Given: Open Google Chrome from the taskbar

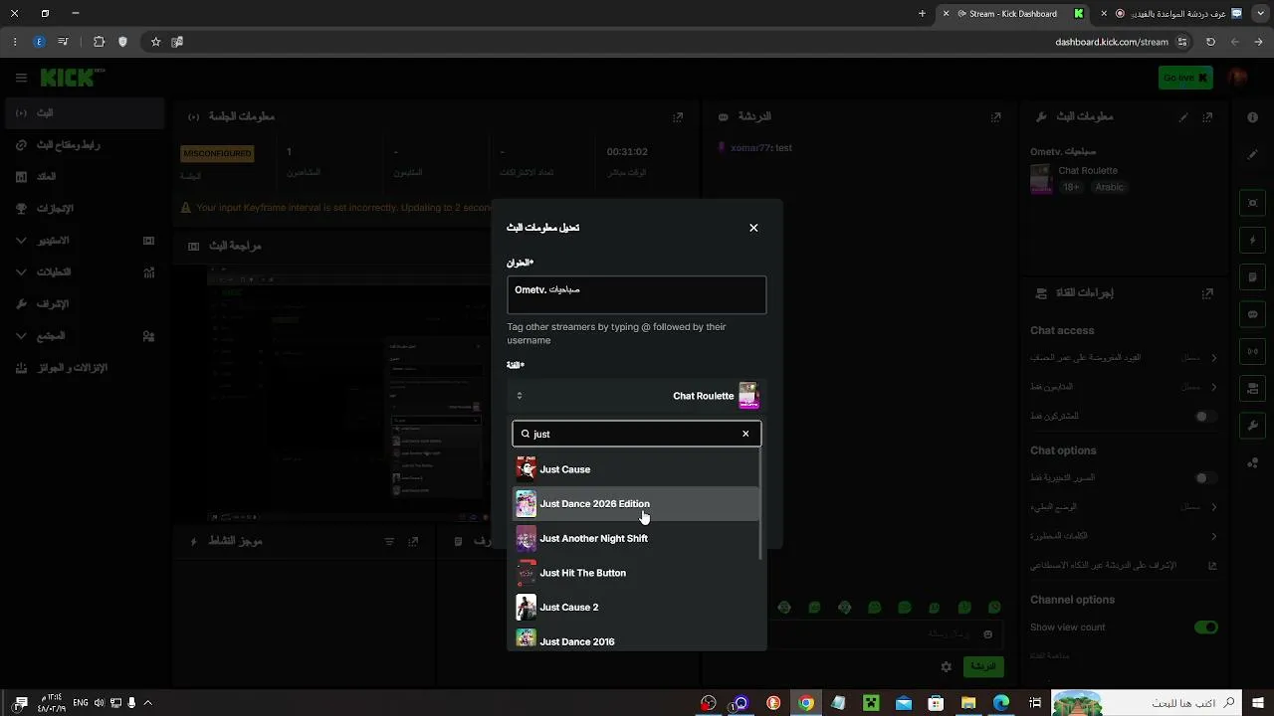Looking at the screenshot, I should click(806, 703).
